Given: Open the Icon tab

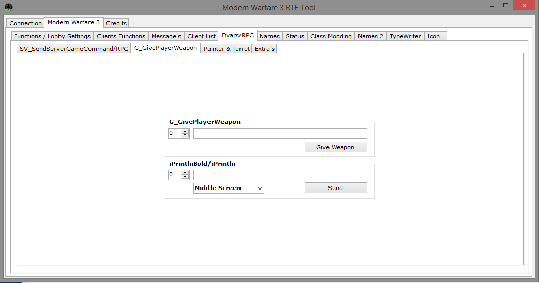Looking at the screenshot, I should pyautogui.click(x=433, y=36).
